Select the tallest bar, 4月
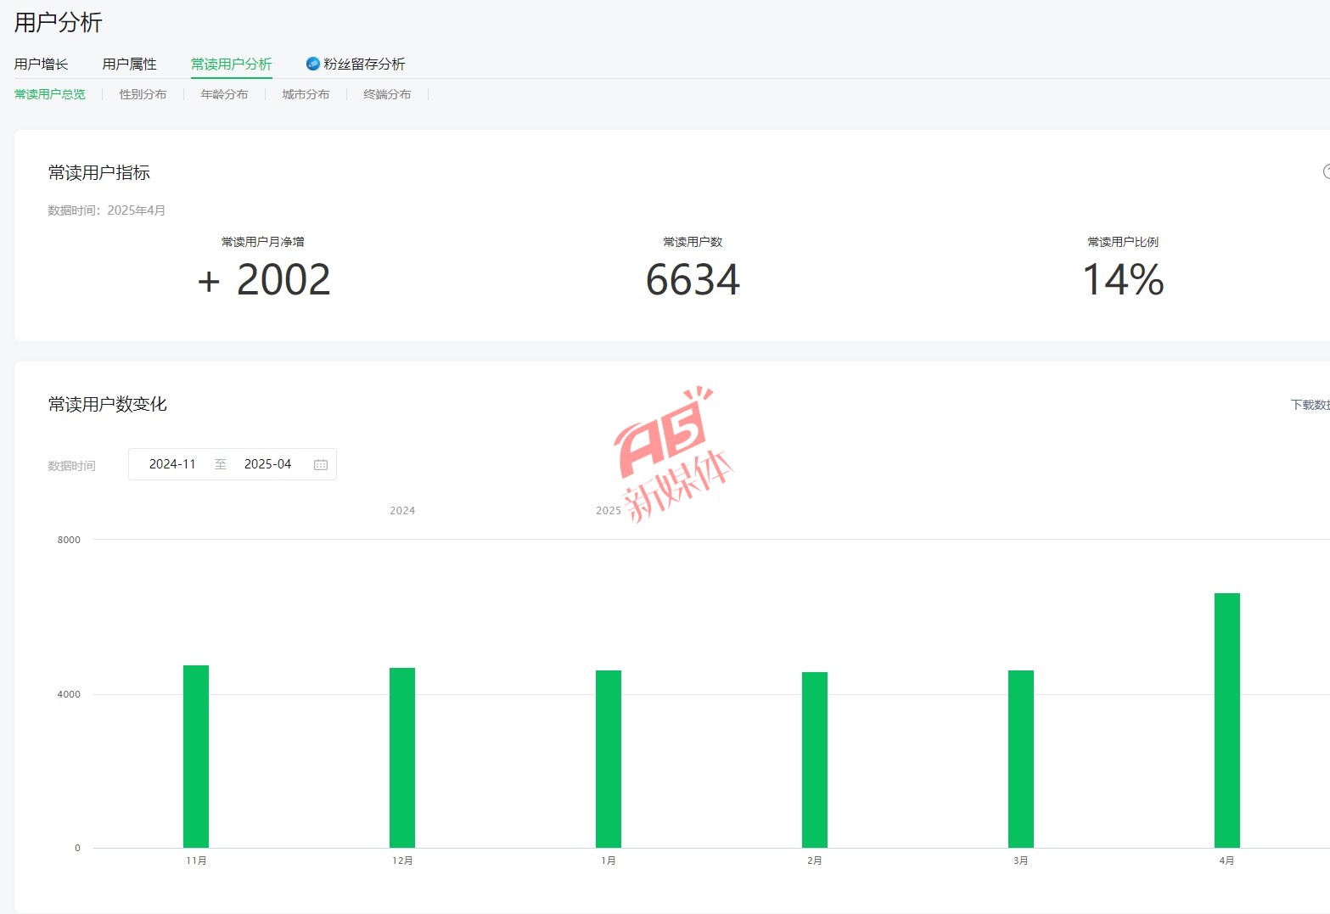Viewport: 1330px width, 914px height. (1227, 720)
